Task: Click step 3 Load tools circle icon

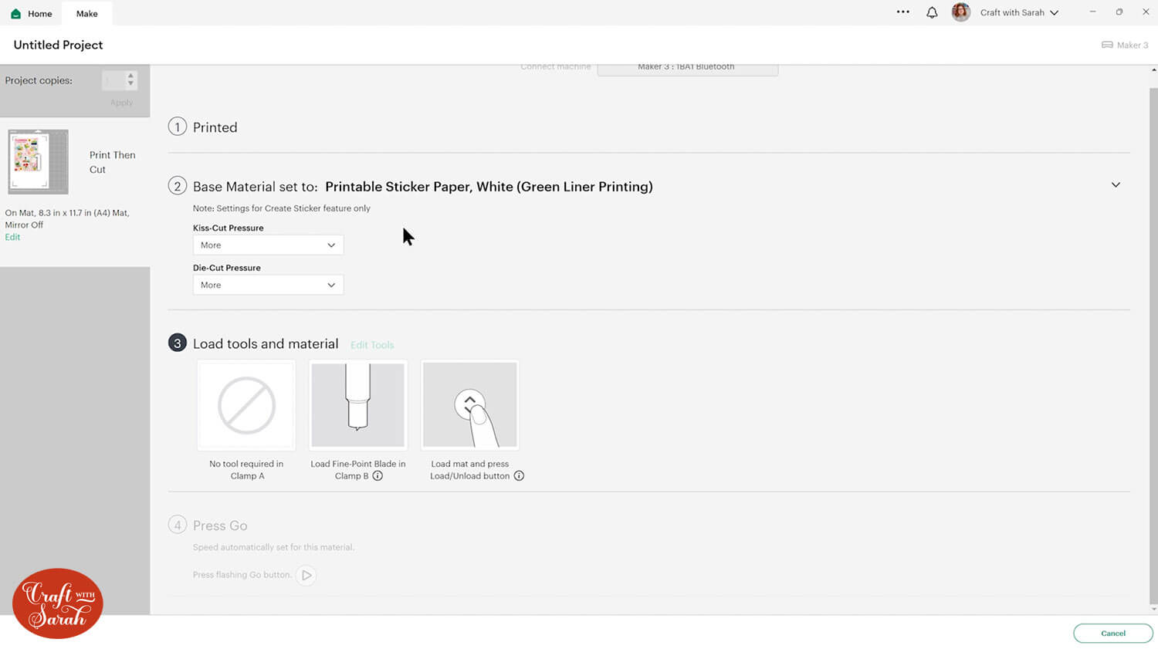Action: click(178, 343)
